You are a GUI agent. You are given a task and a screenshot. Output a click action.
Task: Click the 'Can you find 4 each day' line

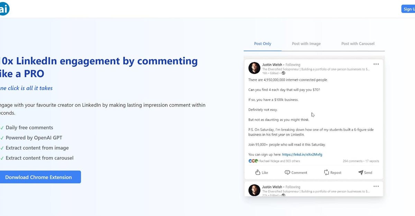(284, 90)
